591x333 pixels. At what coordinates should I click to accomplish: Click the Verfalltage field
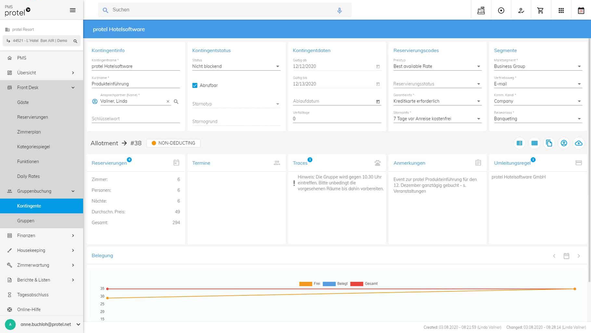(x=337, y=119)
